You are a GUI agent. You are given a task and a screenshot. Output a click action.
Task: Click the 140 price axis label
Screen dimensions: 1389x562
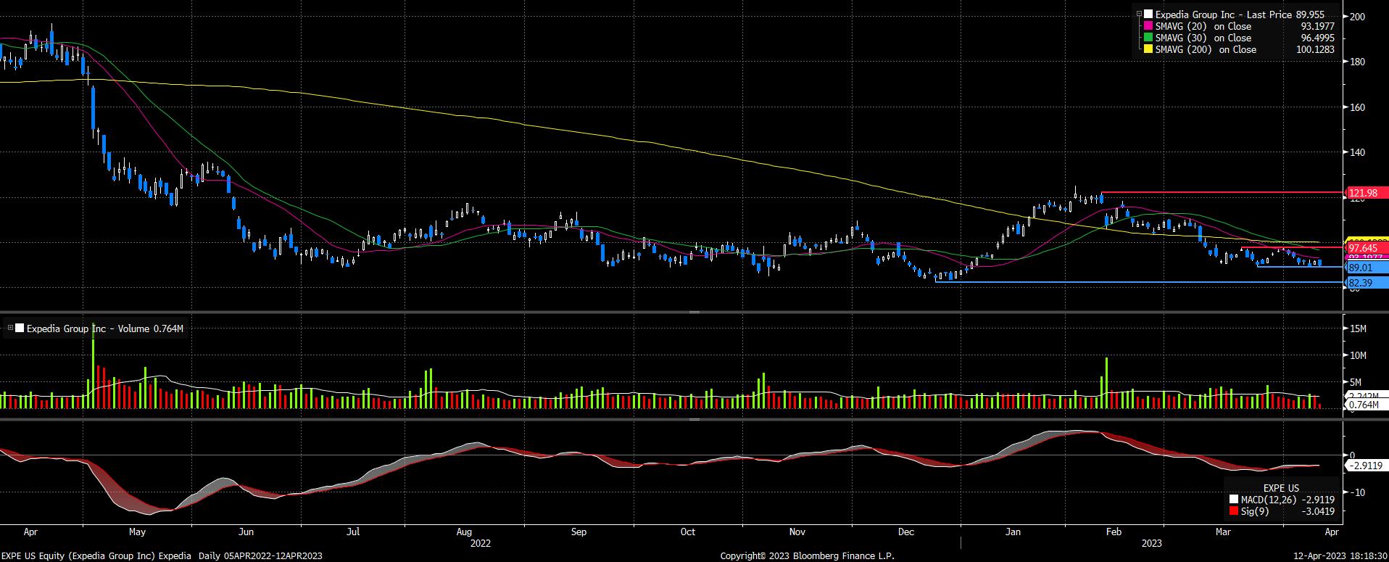(1359, 152)
